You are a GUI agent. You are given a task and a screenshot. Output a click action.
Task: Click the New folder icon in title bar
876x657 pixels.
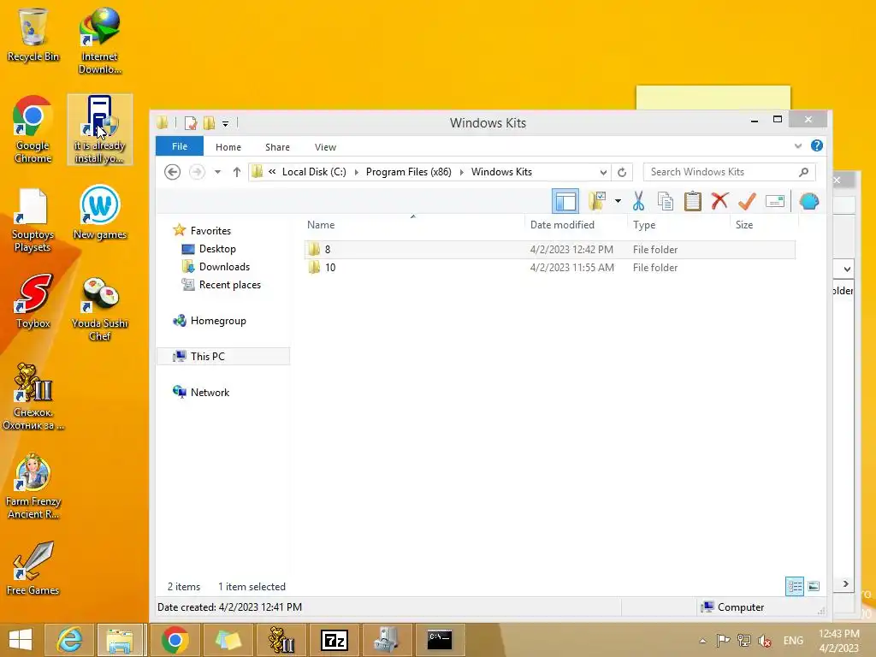[209, 123]
